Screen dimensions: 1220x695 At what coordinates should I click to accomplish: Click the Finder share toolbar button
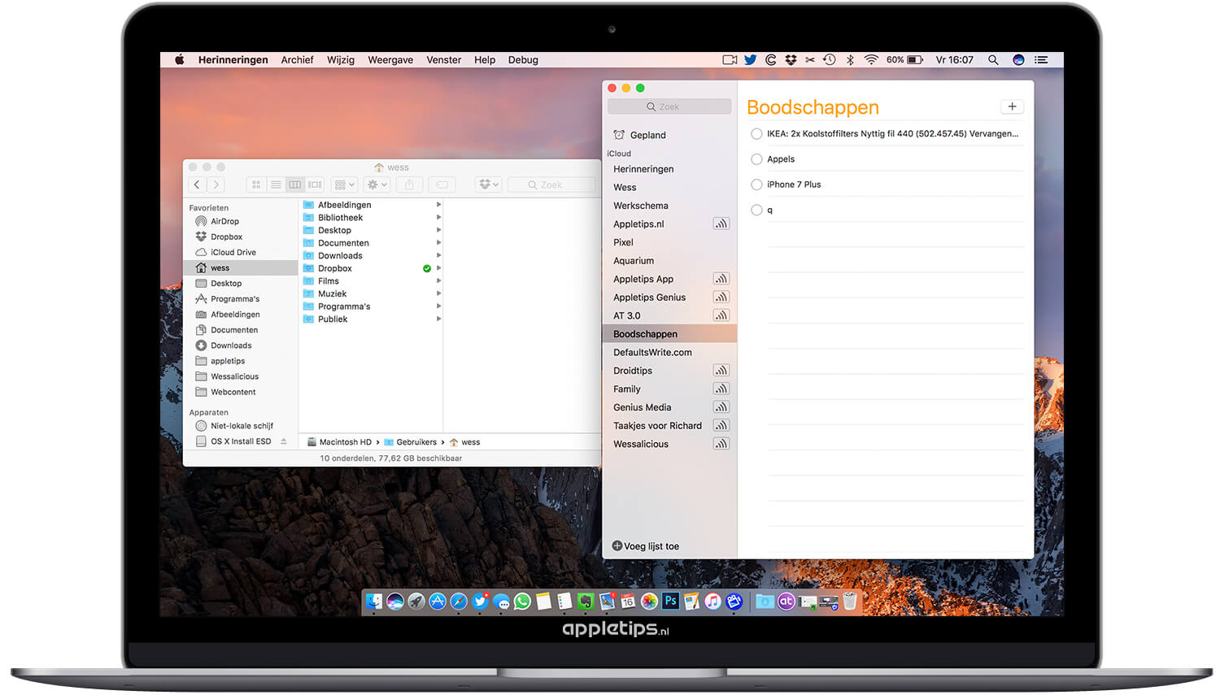[410, 185]
